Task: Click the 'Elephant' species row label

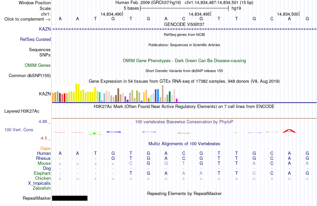Action: tap(42, 173)
